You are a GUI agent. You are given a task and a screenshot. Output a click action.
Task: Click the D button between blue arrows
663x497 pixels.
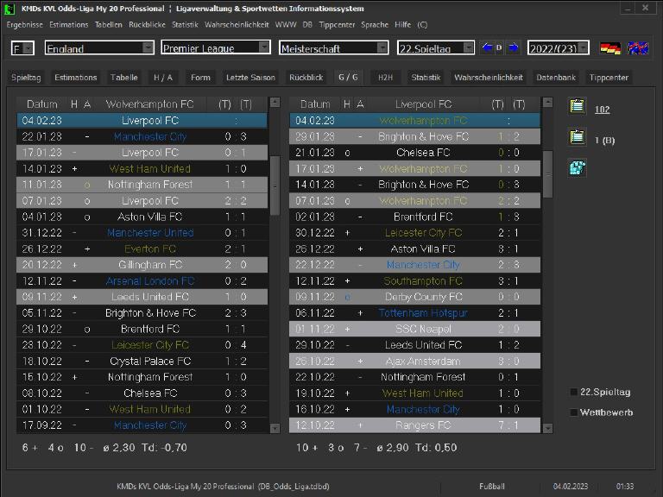pyautogui.click(x=499, y=47)
